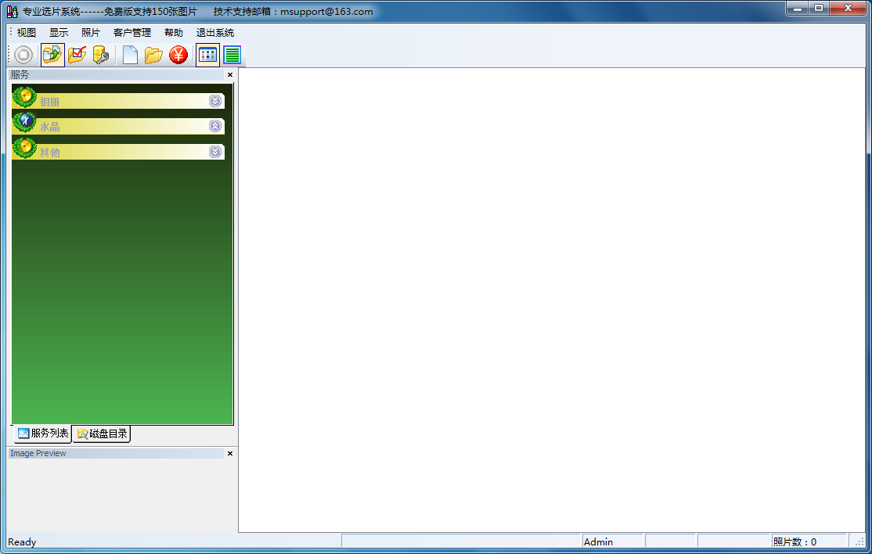This screenshot has width=872, height=554.
Task: Switch to the 磁盘目录 tab
Action: click(x=102, y=434)
